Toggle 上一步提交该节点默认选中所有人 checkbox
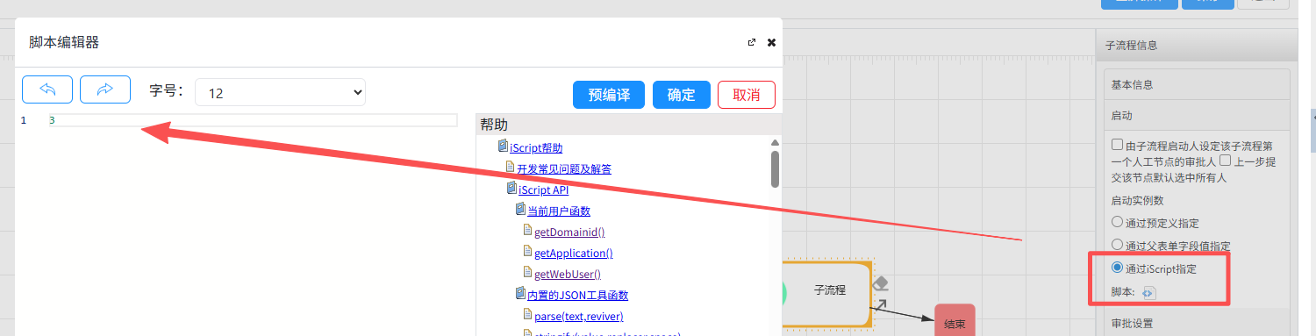1316x336 pixels. click(x=1225, y=161)
